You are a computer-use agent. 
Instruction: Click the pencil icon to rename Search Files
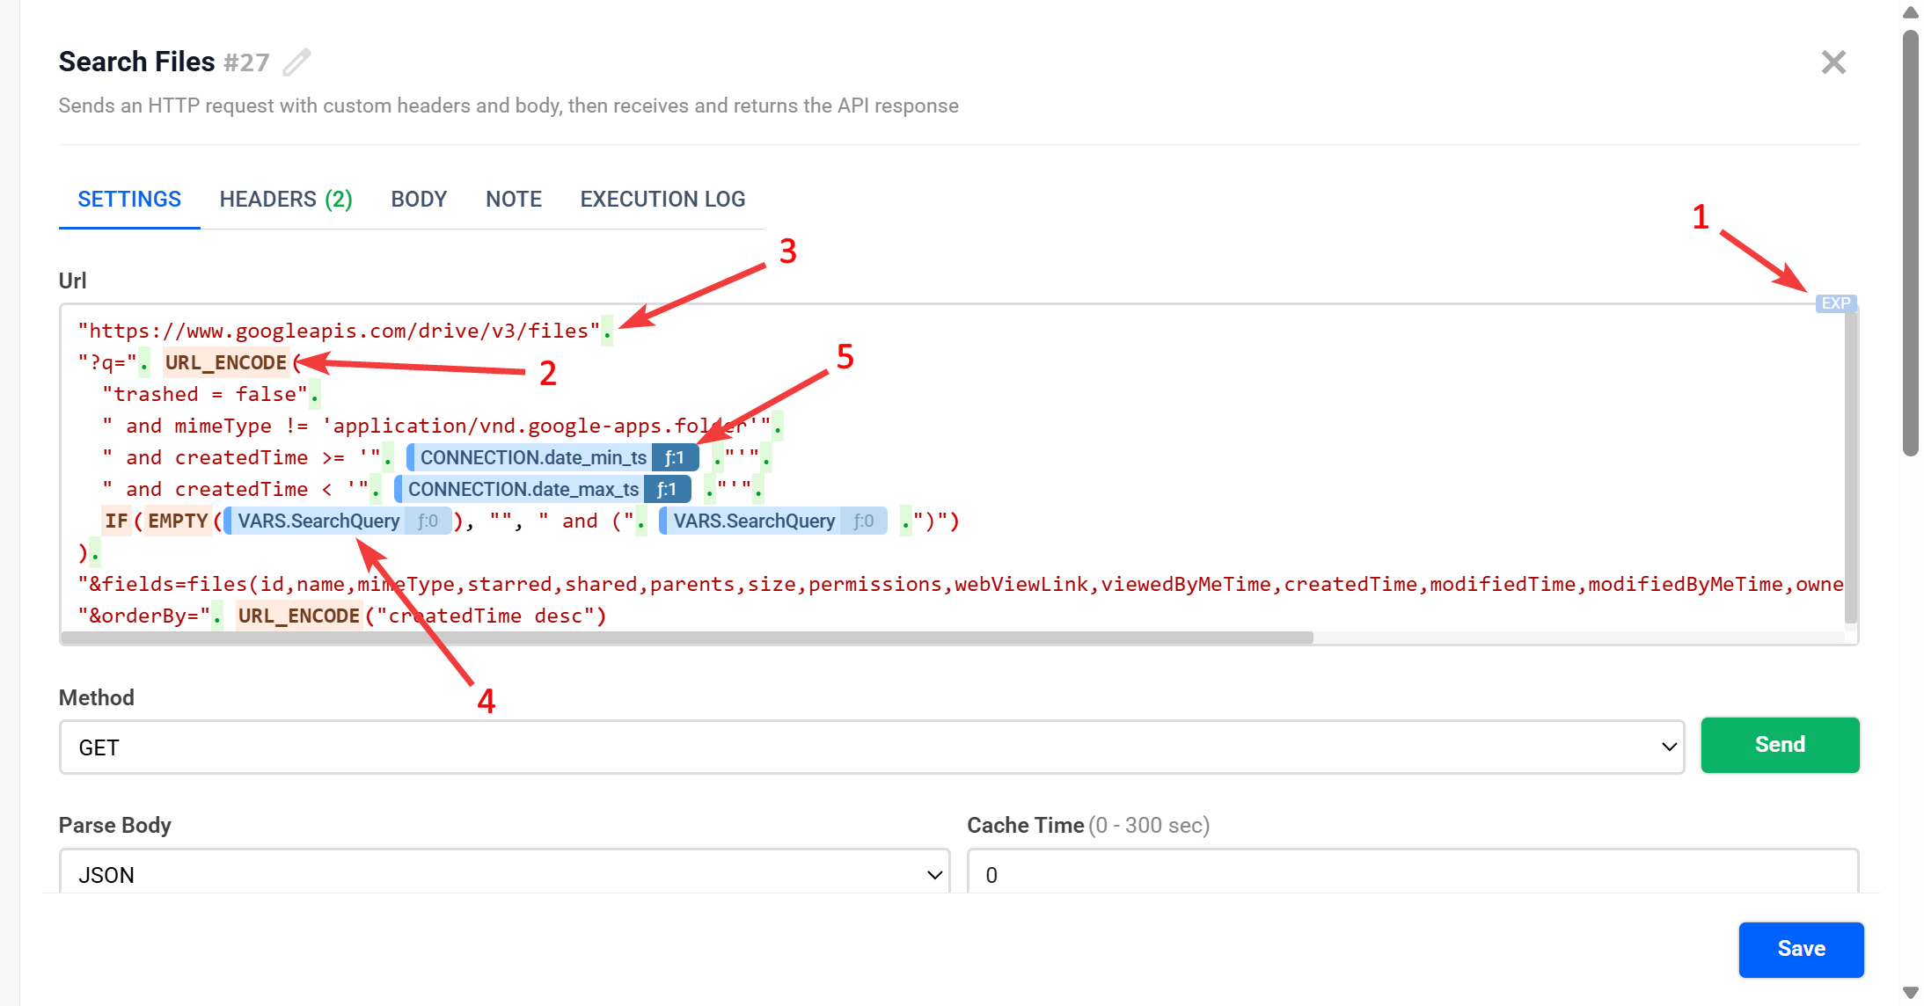pyautogui.click(x=296, y=62)
